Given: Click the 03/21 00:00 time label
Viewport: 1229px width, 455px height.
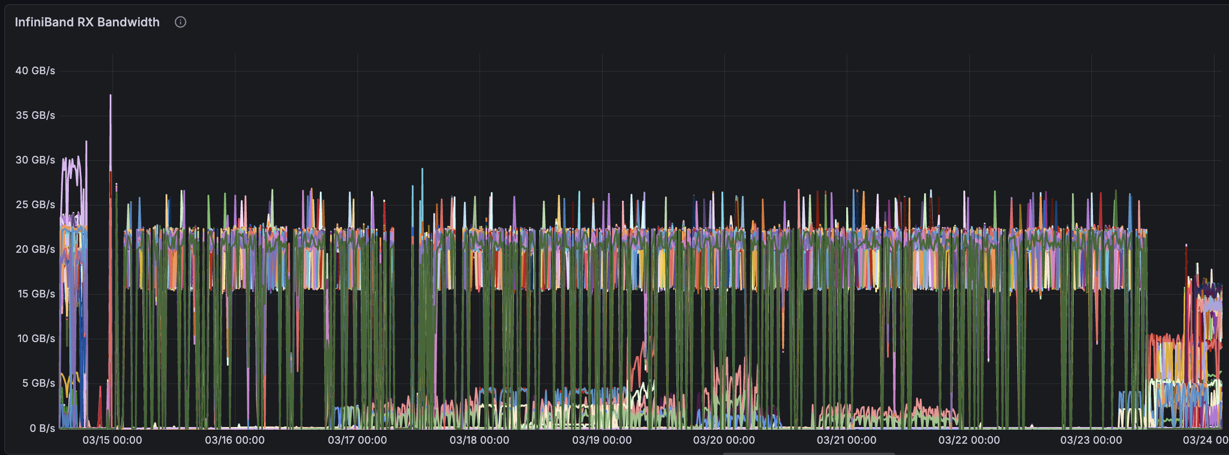Looking at the screenshot, I should point(847,440).
